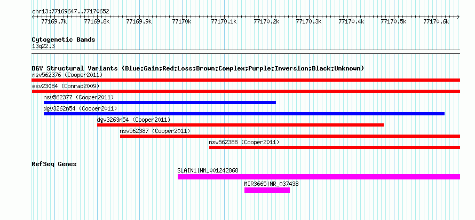Click the 77170.1k ruler tick label
The image size is (475, 220).
(224, 21)
